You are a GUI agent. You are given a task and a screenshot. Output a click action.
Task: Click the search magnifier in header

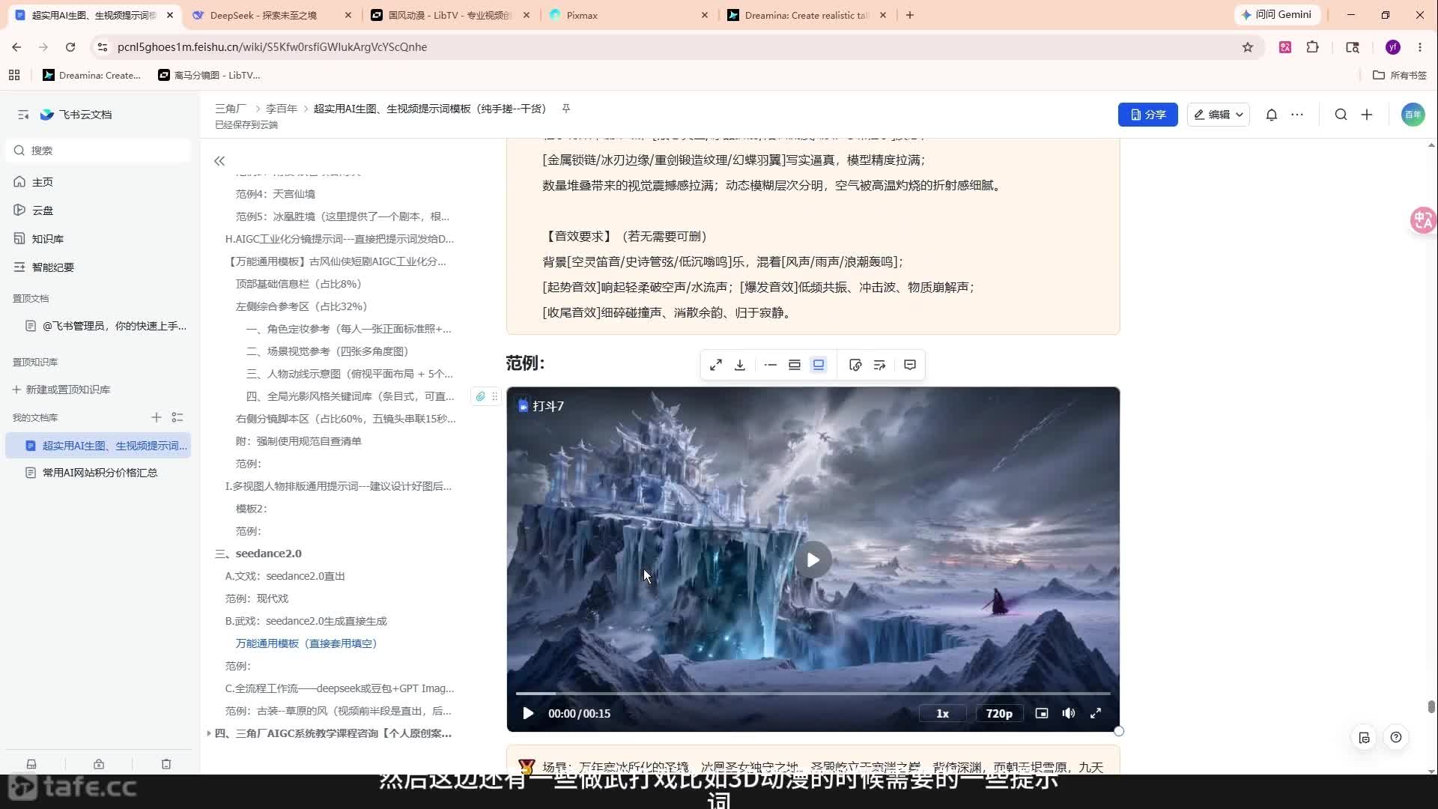point(1341,115)
